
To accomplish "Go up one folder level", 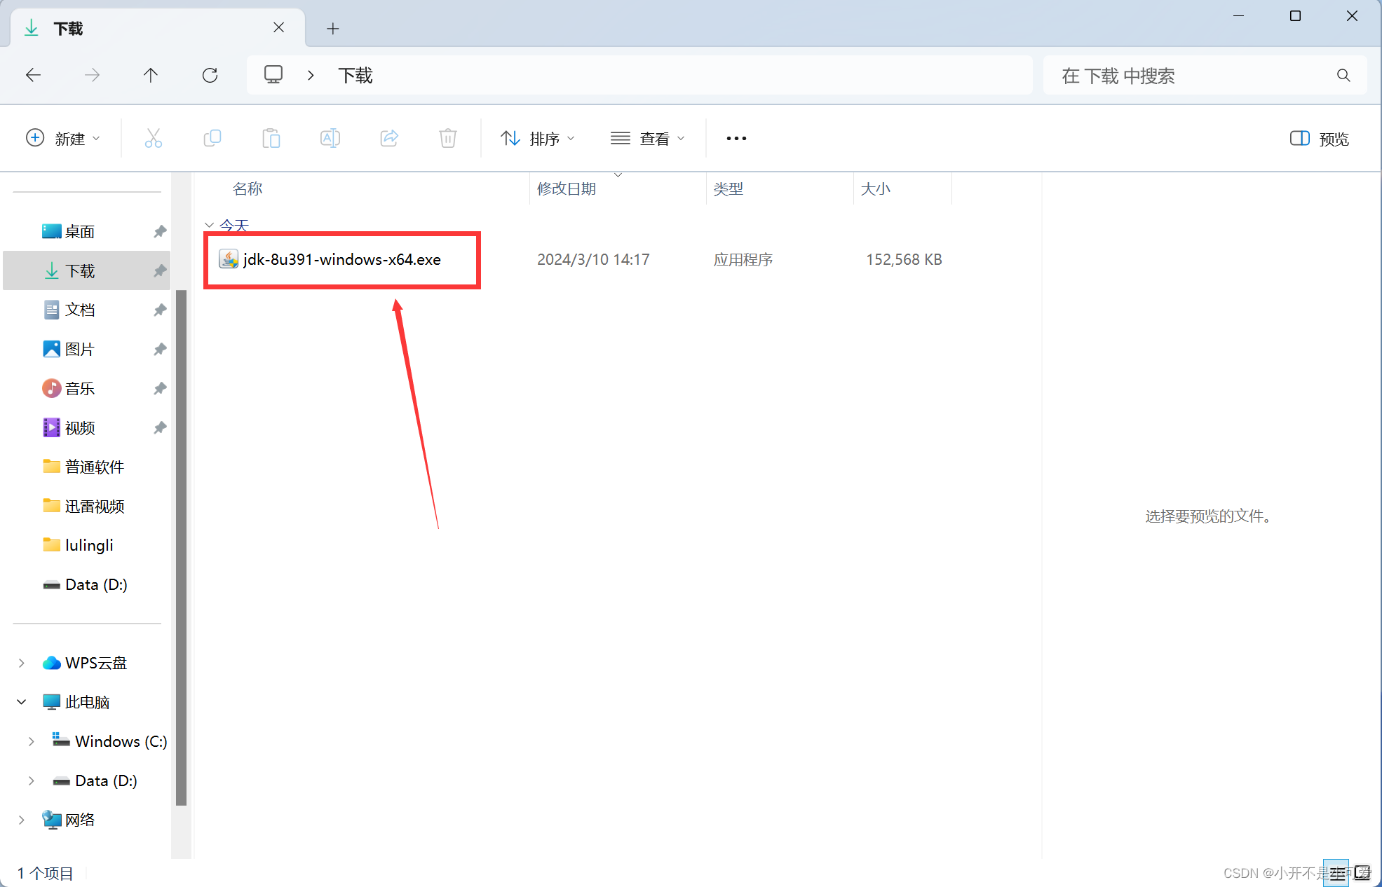I will 151,75.
